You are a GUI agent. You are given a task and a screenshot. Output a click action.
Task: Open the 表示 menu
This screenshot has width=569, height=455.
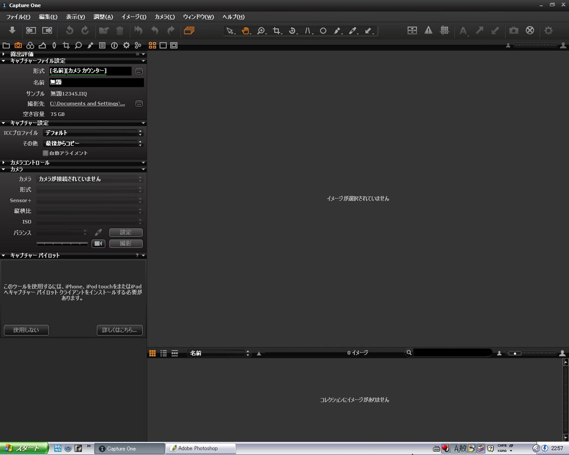click(76, 17)
